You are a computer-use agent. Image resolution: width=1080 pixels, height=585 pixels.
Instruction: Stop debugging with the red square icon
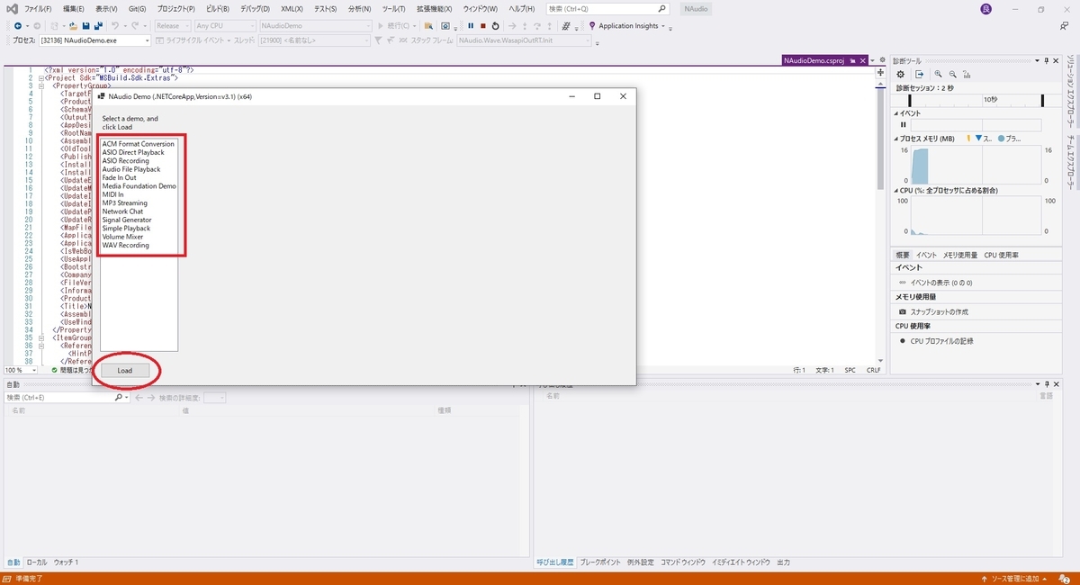(x=483, y=26)
